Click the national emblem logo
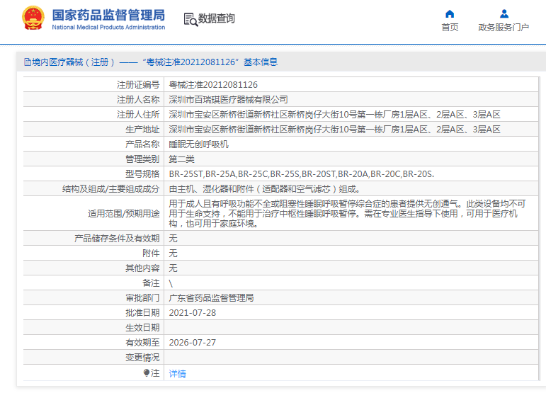Screen dimensions: 546x393 [32, 18]
